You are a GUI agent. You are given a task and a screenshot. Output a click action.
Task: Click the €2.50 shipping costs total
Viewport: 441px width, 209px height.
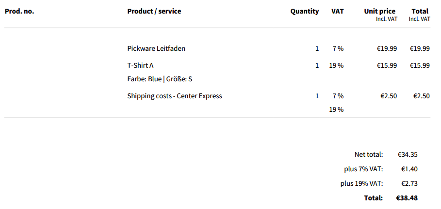421,96
